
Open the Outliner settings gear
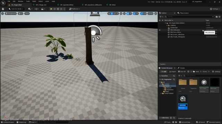point(220,17)
